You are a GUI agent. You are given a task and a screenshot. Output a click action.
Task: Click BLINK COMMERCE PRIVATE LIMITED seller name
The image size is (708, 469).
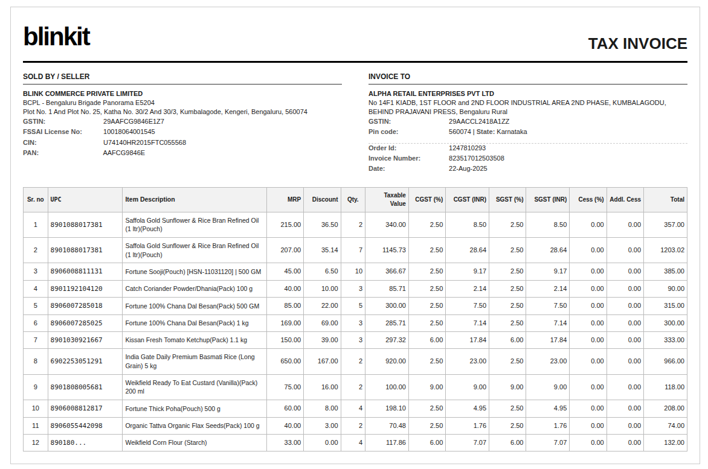point(83,94)
